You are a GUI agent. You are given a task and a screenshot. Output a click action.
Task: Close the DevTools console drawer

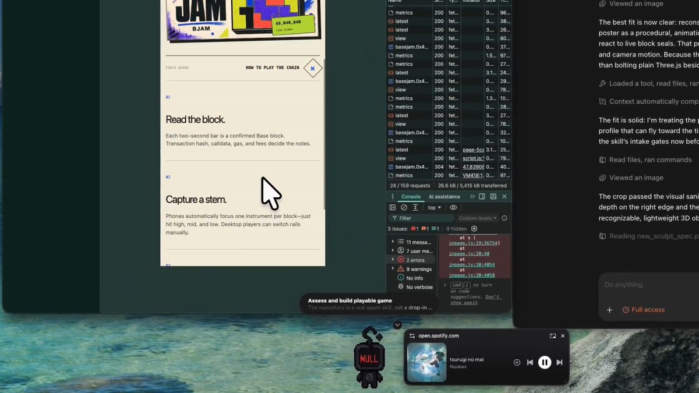[504, 197]
